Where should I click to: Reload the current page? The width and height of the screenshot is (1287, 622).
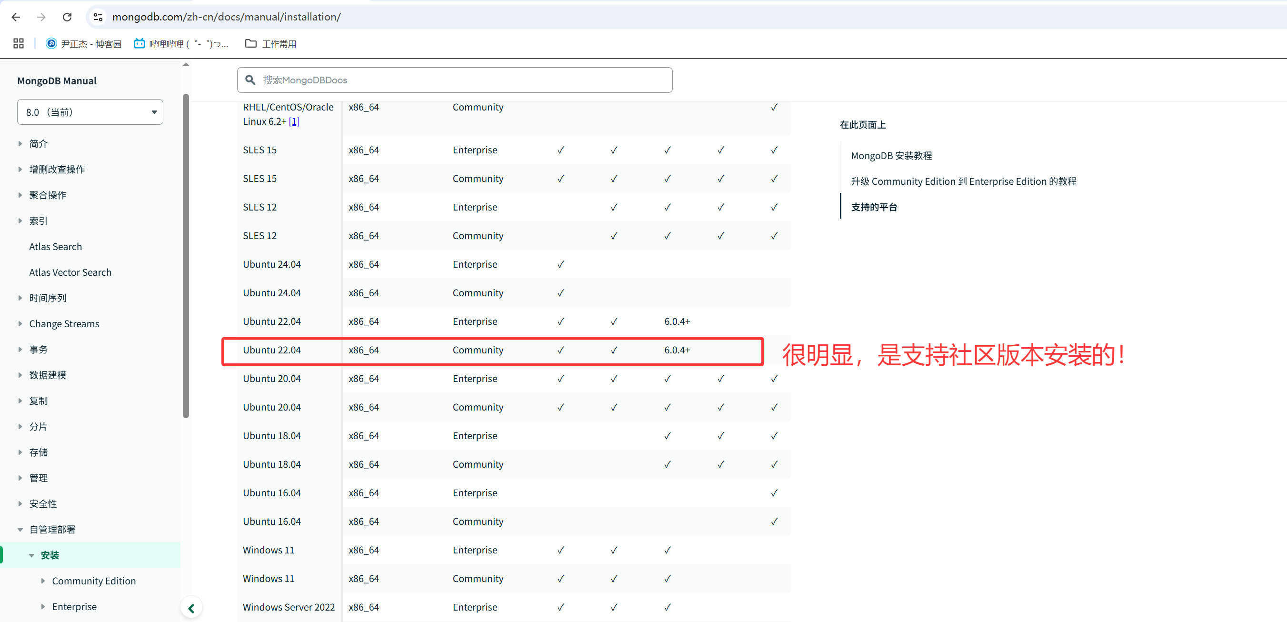pyautogui.click(x=67, y=17)
